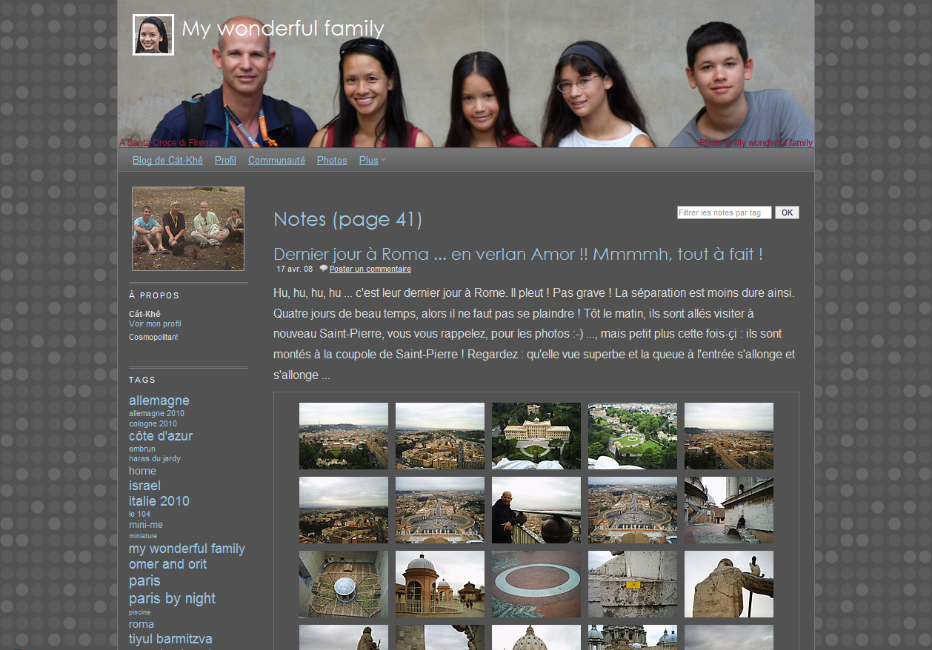This screenshot has height=650, width=932.
Task: Open the red circle pavement thumbnail
Action: (536, 584)
